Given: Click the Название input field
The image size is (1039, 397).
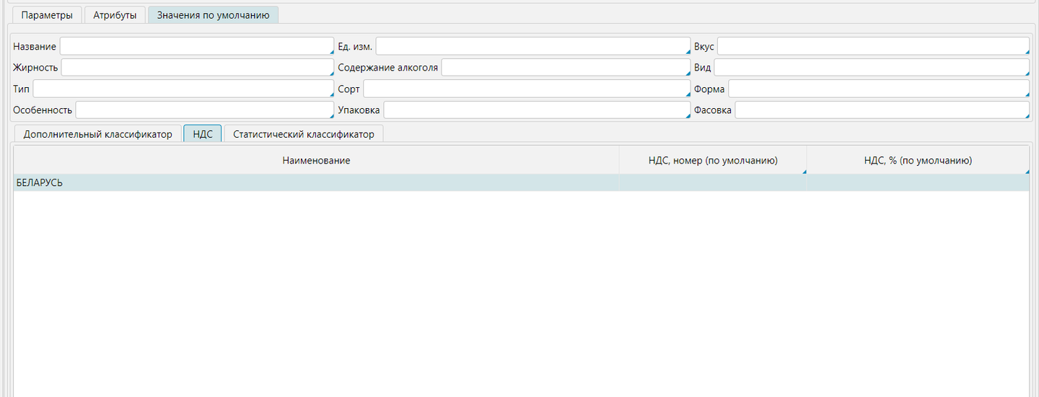Looking at the screenshot, I should [x=196, y=46].
